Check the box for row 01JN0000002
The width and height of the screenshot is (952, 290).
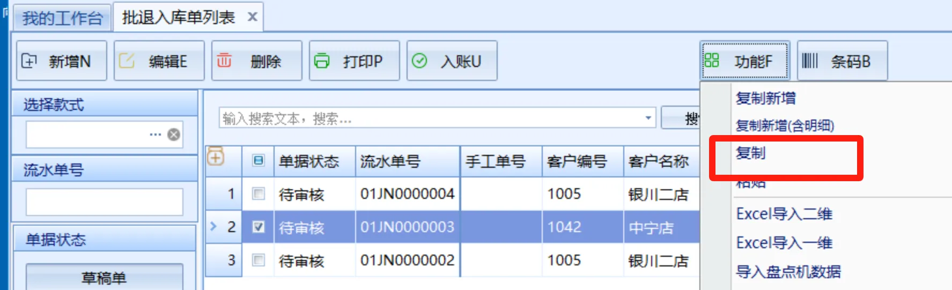259,260
